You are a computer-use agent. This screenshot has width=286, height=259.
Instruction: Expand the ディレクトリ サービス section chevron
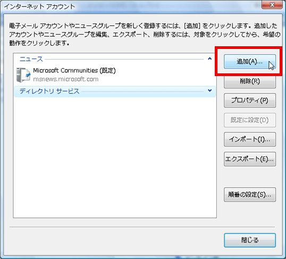[210, 90]
